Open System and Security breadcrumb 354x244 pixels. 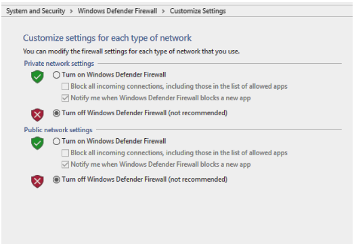pos(35,11)
